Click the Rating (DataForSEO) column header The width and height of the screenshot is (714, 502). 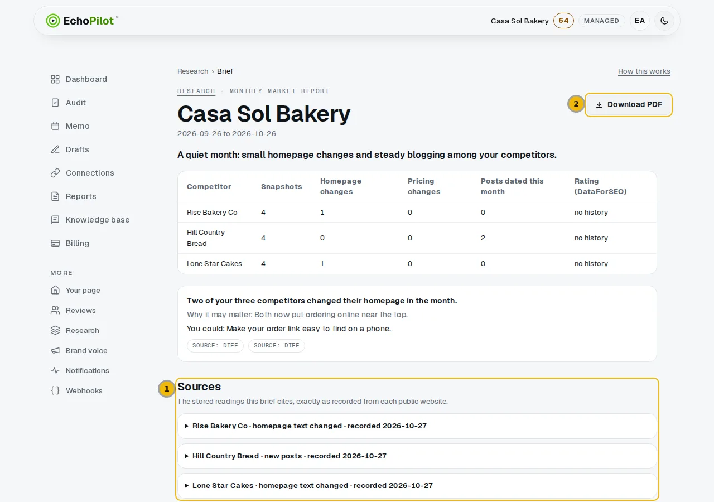(x=601, y=186)
